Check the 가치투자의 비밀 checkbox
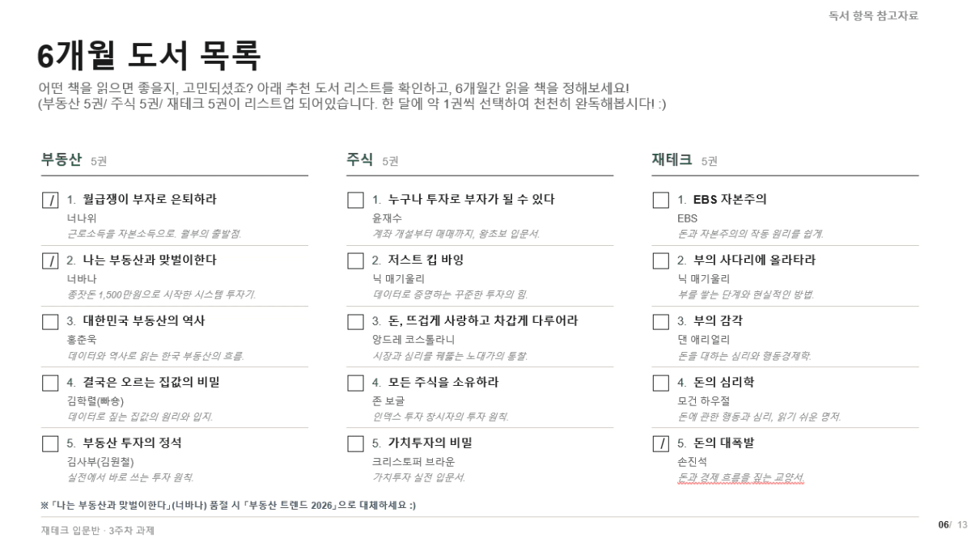Viewport: 975px width, 538px height. point(355,443)
